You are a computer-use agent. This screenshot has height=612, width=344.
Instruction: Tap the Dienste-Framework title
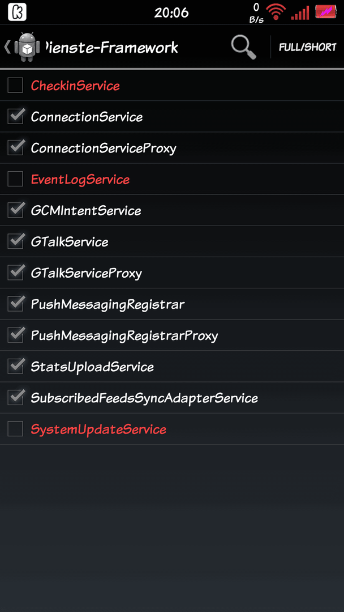click(110, 48)
